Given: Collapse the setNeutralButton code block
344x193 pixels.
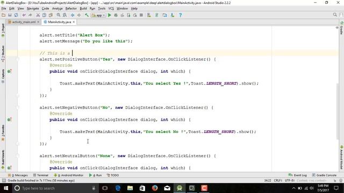Looking at the screenshot, I should coord(18,156).
